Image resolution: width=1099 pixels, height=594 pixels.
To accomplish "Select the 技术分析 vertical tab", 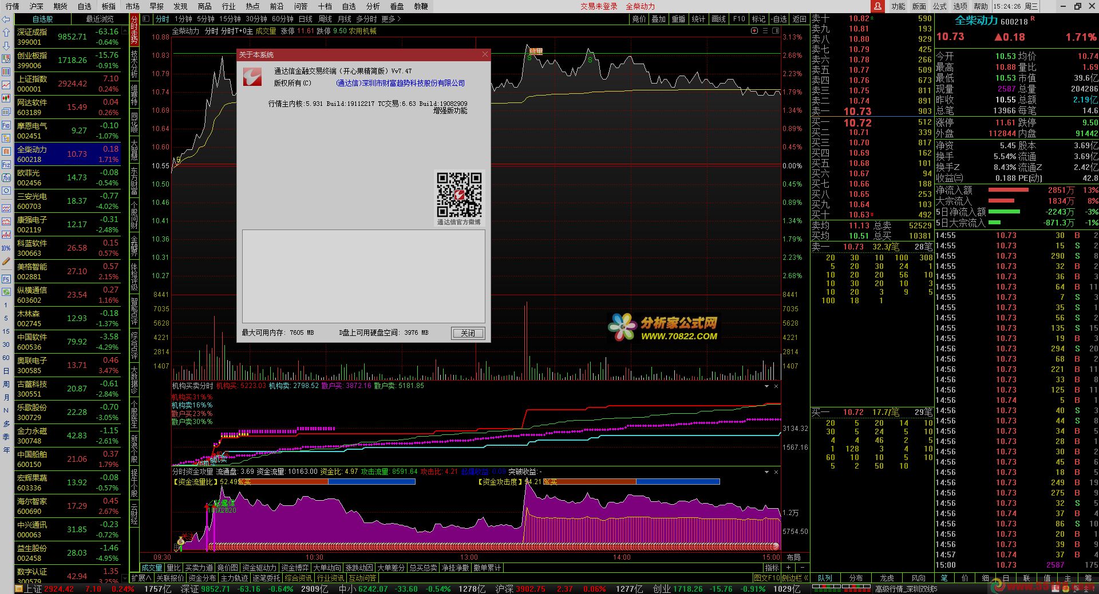I will [134, 64].
